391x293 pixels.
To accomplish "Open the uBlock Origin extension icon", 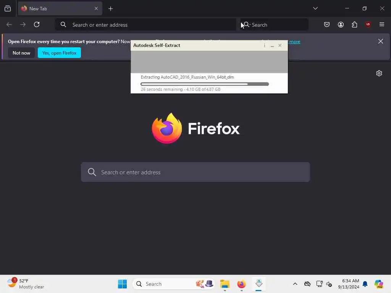I will tap(368, 24).
